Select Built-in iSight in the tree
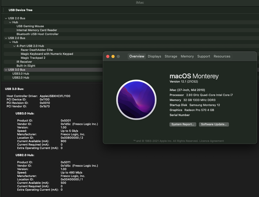Screen dimensions: 259x197 (x=26, y=66)
